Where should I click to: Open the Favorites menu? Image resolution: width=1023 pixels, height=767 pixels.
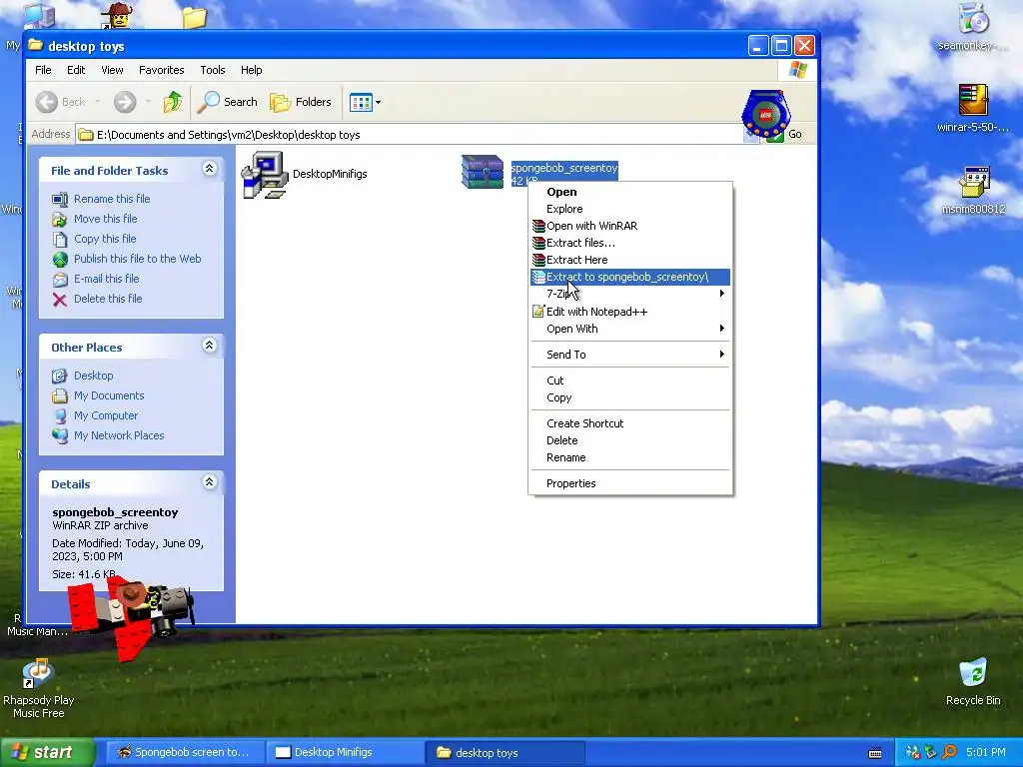[x=161, y=70]
